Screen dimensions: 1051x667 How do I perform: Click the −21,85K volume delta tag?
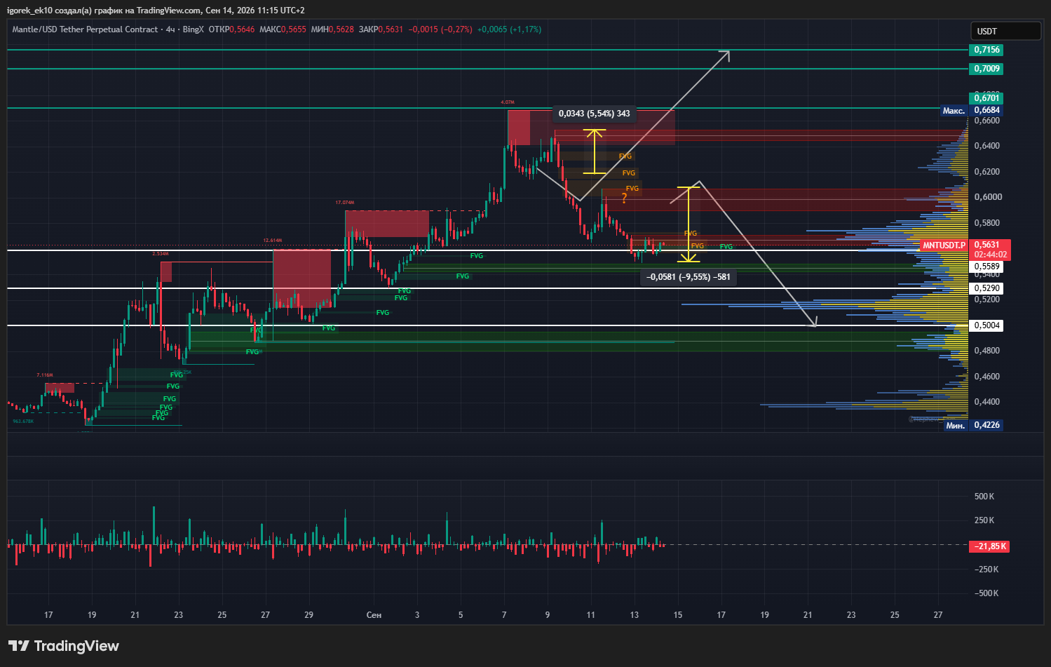990,546
